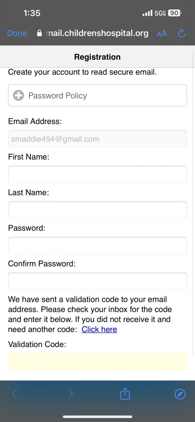The height and width of the screenshot is (422, 195).
Task: Focus the yellow Validation Code field
Action: pyautogui.click(x=97, y=362)
